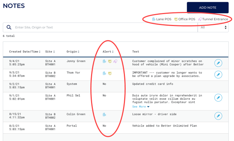Edit the Colin Green note

click(218, 116)
